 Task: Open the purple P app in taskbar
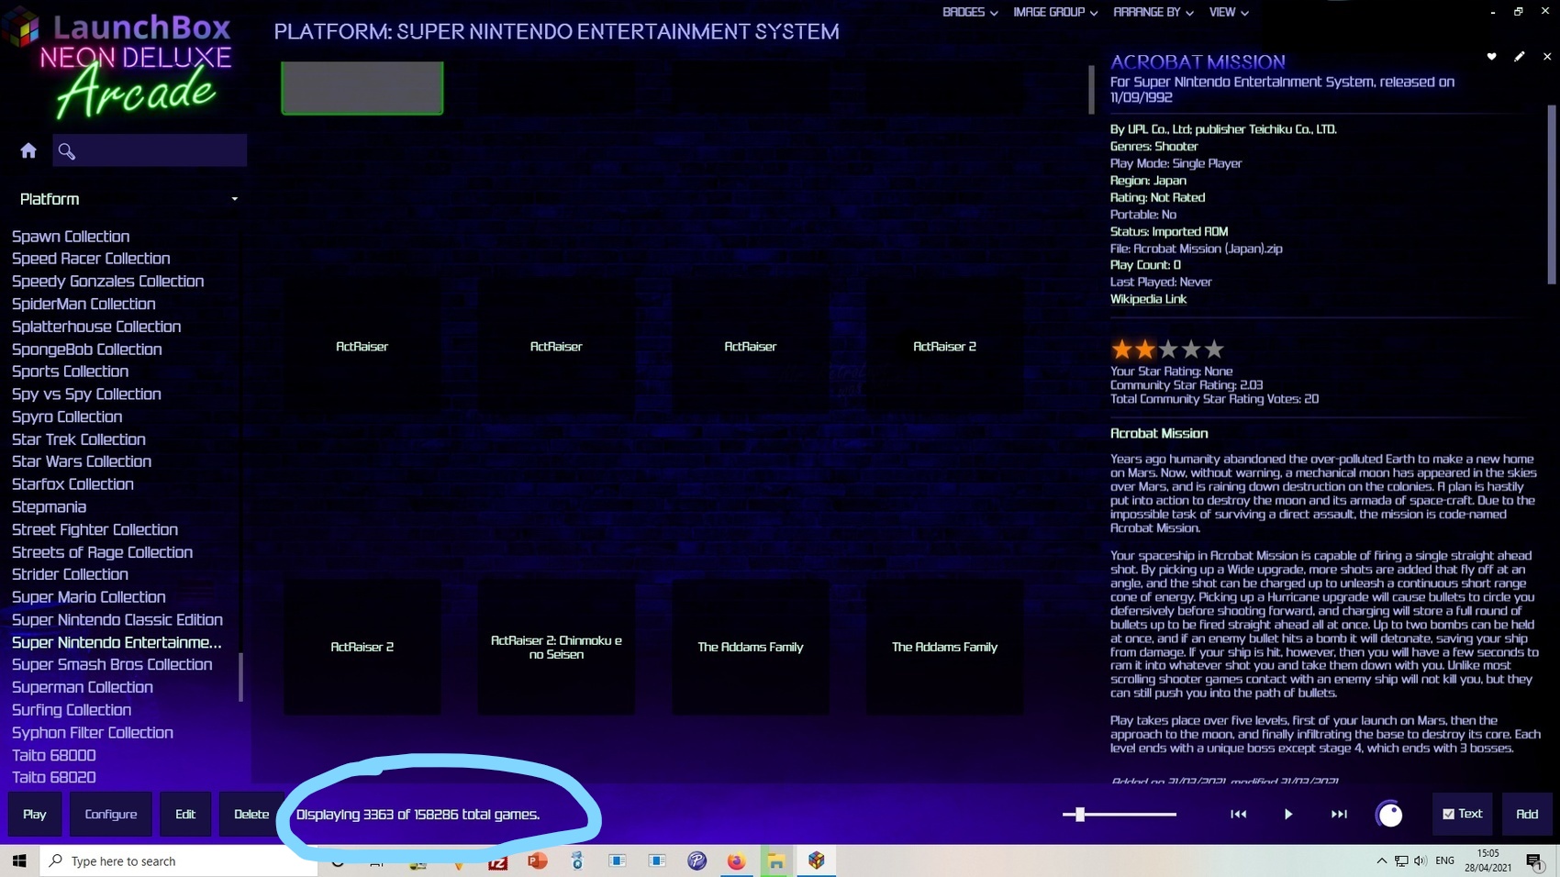pos(696,860)
